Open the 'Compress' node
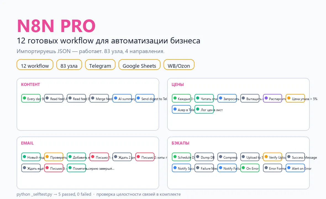This screenshot has height=199, width=326. (227, 157)
